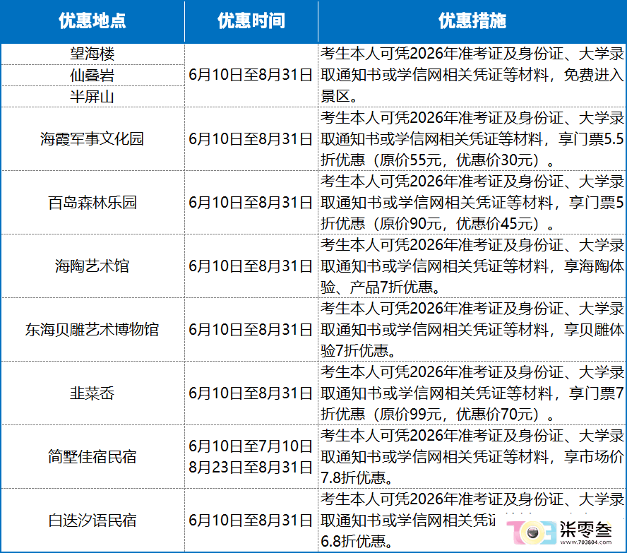Screen dimensions: 627x553
Task: Select the 望海楼 cell
Action: (x=92, y=54)
